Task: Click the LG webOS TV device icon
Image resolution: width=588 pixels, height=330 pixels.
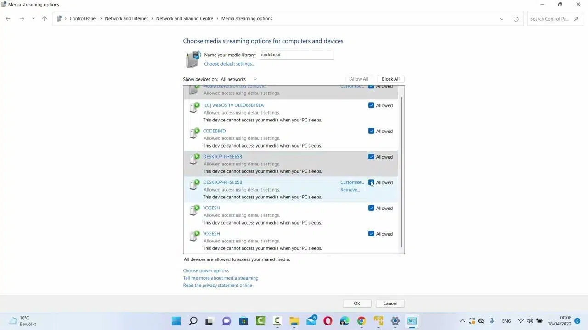Action: pyautogui.click(x=194, y=108)
